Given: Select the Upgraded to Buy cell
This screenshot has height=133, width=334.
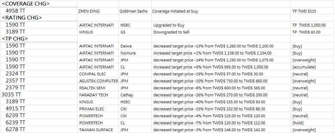Looking at the screenshot, I should click(221, 25).
